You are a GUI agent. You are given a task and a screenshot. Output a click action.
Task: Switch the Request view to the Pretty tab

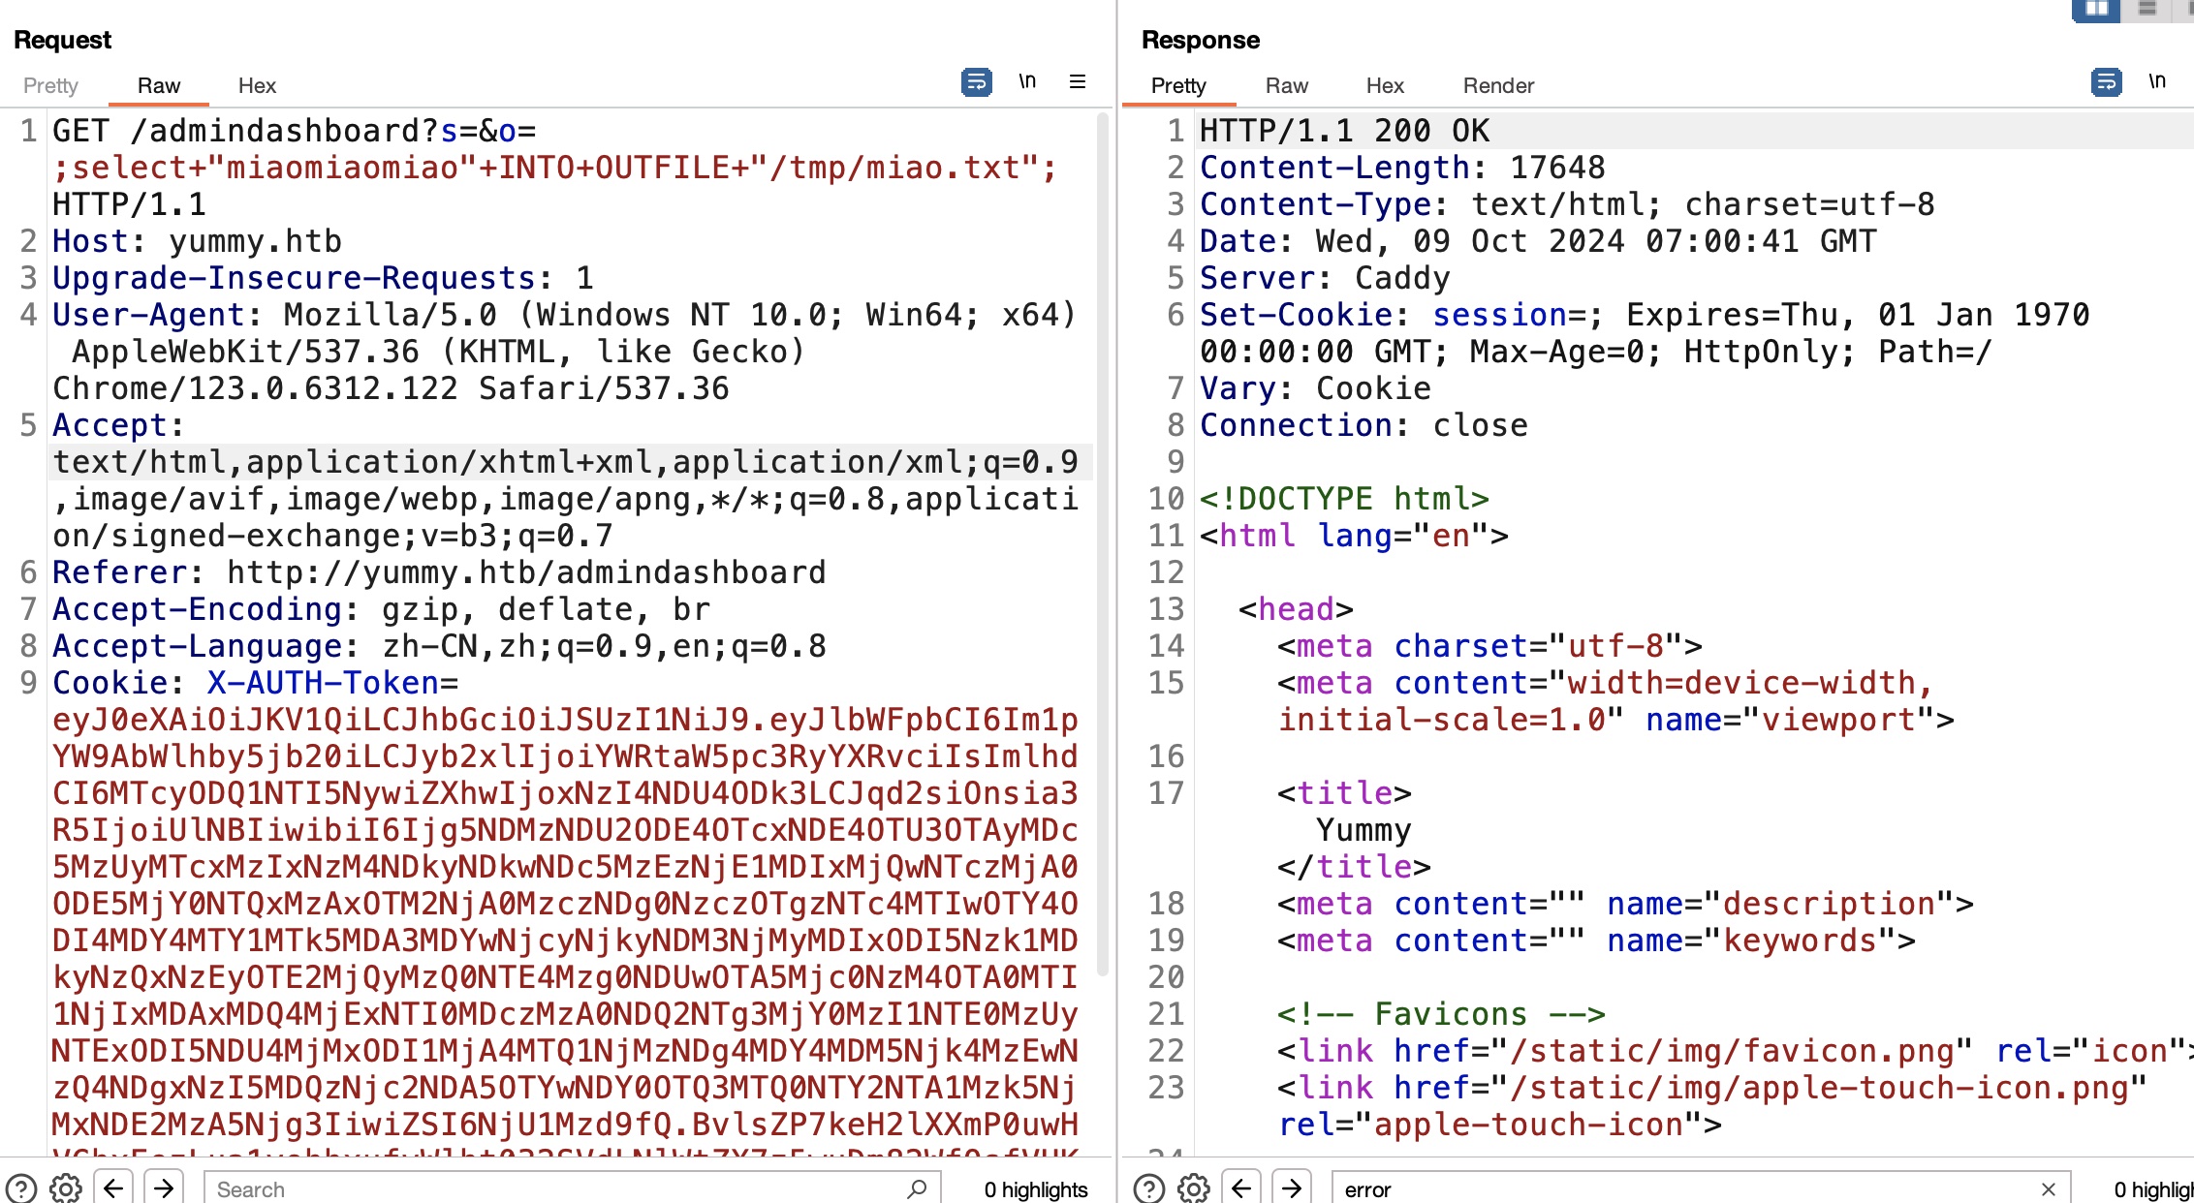50,85
